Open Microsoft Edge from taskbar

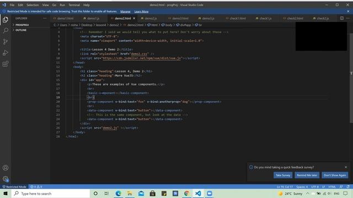tap(118, 194)
